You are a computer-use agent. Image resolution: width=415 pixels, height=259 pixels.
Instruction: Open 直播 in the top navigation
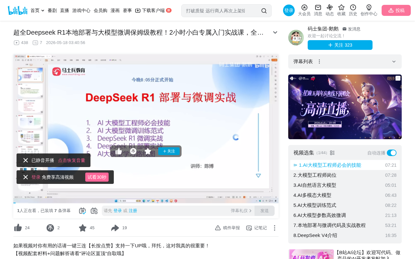[x=65, y=10]
